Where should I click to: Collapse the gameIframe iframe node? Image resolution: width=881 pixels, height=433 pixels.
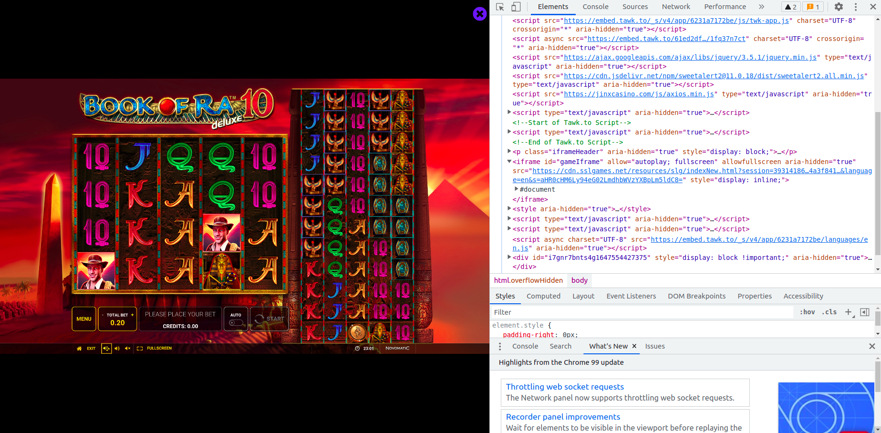(x=509, y=162)
